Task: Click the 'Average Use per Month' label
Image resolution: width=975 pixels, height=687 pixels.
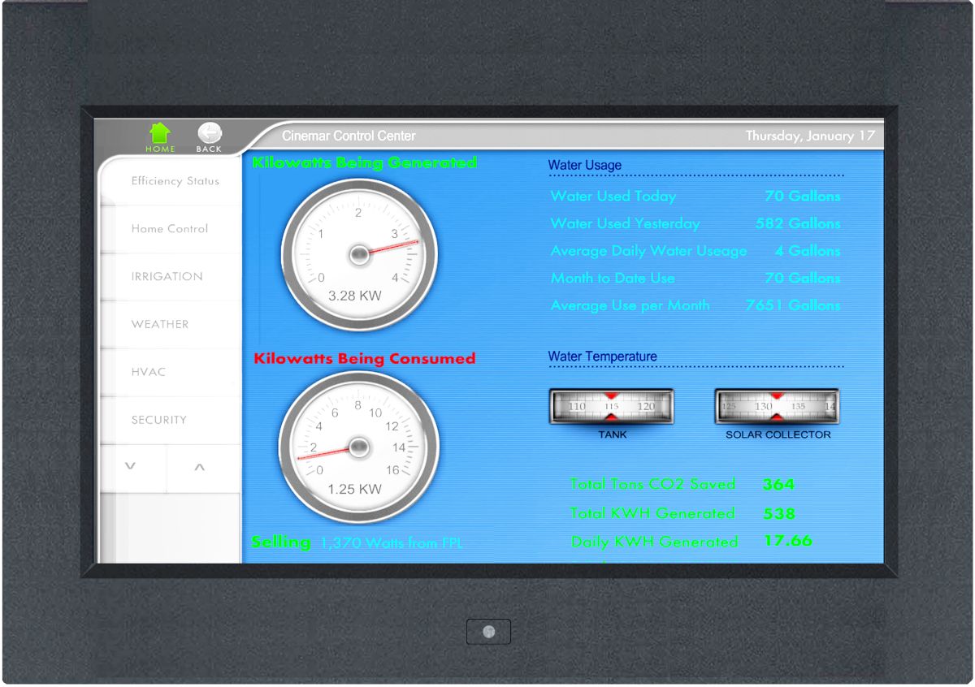Action: pos(630,305)
